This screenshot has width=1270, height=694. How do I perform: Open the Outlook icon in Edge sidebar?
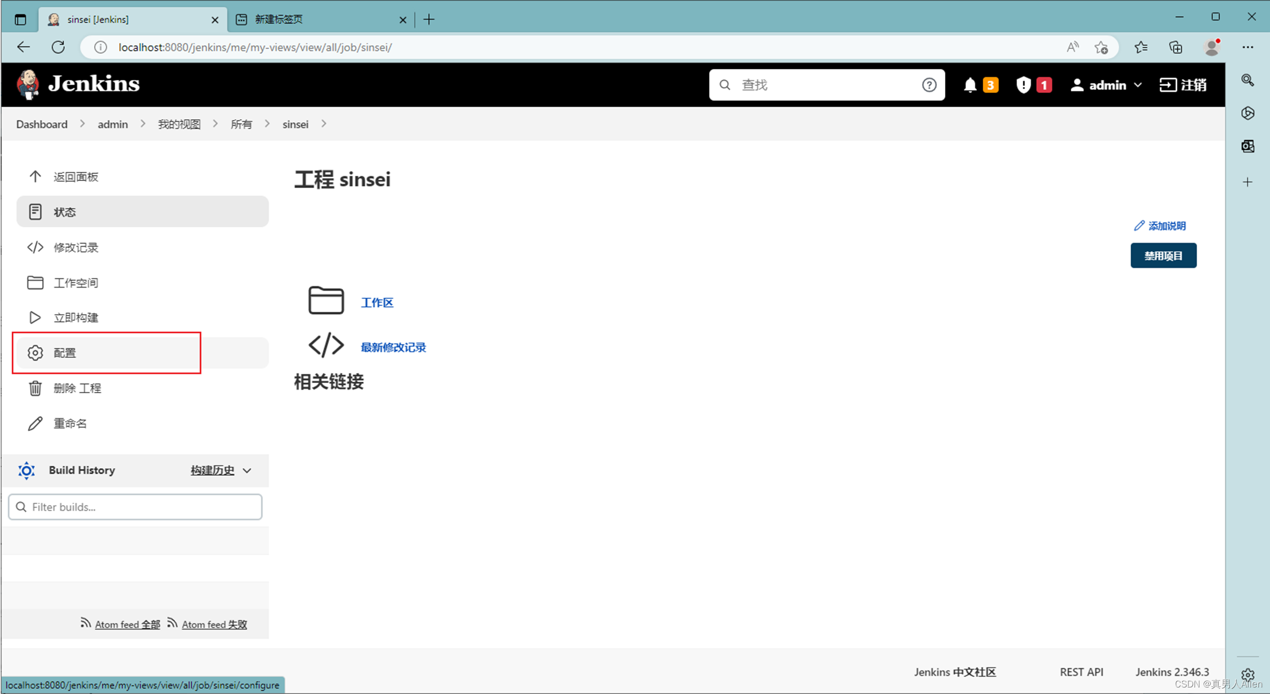click(1247, 146)
